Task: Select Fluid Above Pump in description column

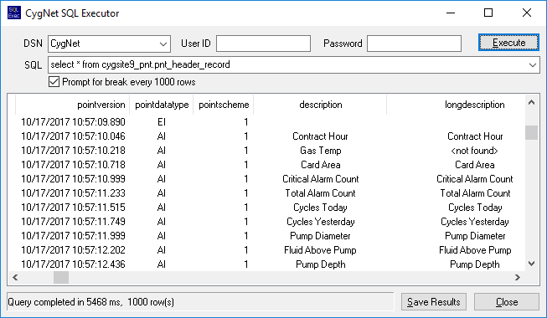Action: point(320,250)
